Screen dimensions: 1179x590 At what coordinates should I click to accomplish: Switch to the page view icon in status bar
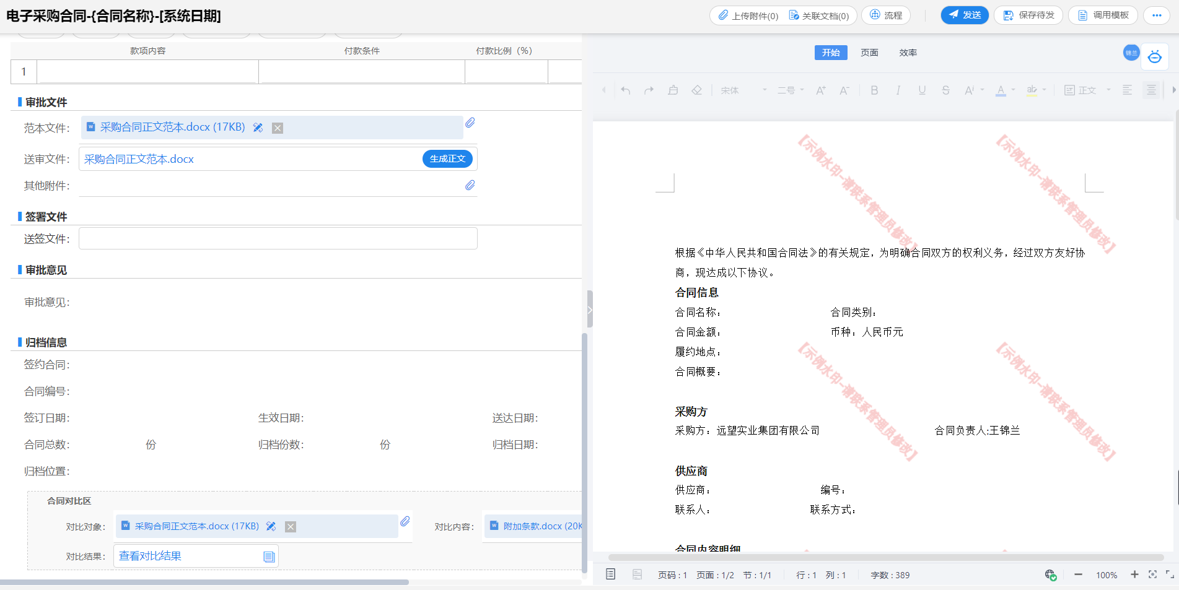coord(610,575)
